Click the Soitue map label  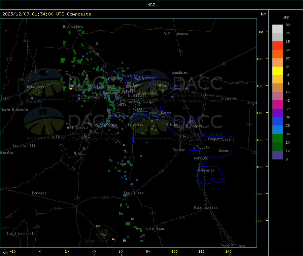pos(179,150)
